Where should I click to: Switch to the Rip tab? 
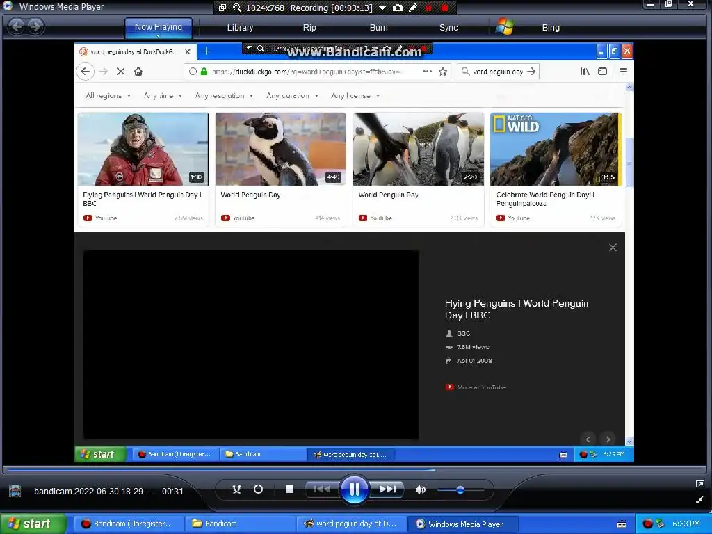(x=309, y=28)
